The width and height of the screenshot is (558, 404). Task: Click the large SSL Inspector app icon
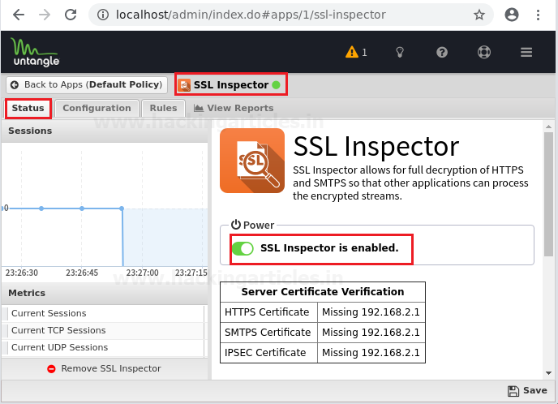coord(252,161)
